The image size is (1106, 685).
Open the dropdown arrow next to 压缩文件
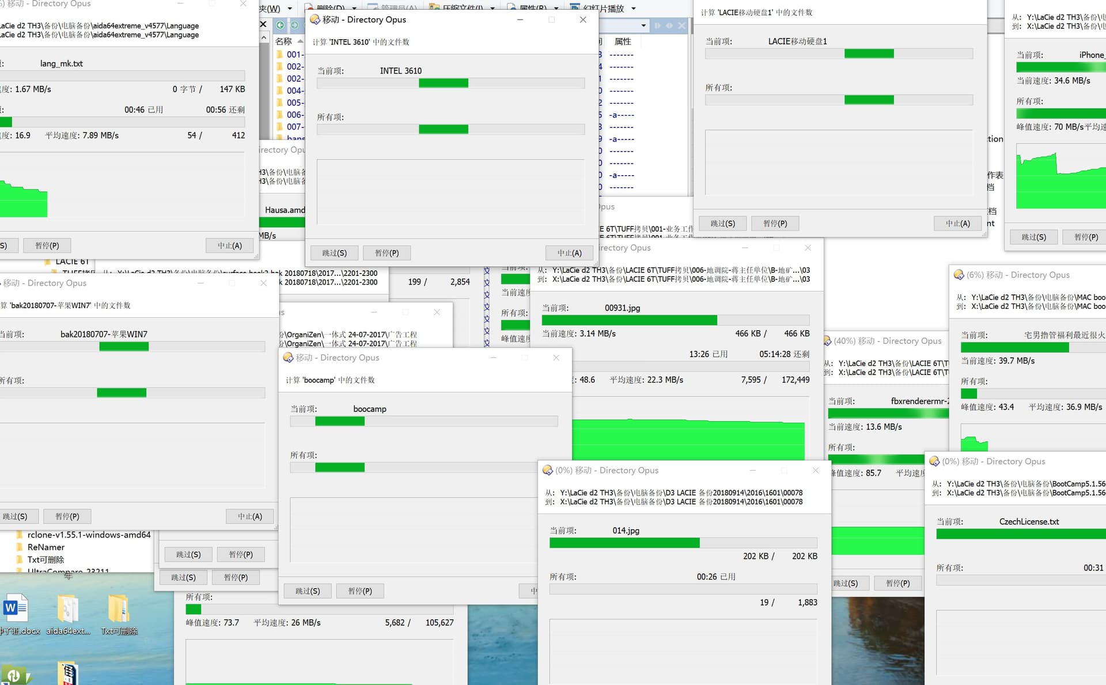coord(493,9)
